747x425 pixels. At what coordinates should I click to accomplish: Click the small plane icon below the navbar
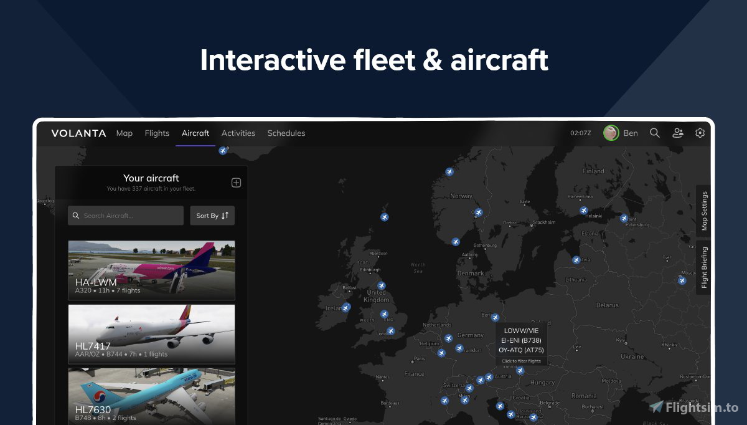tap(222, 150)
